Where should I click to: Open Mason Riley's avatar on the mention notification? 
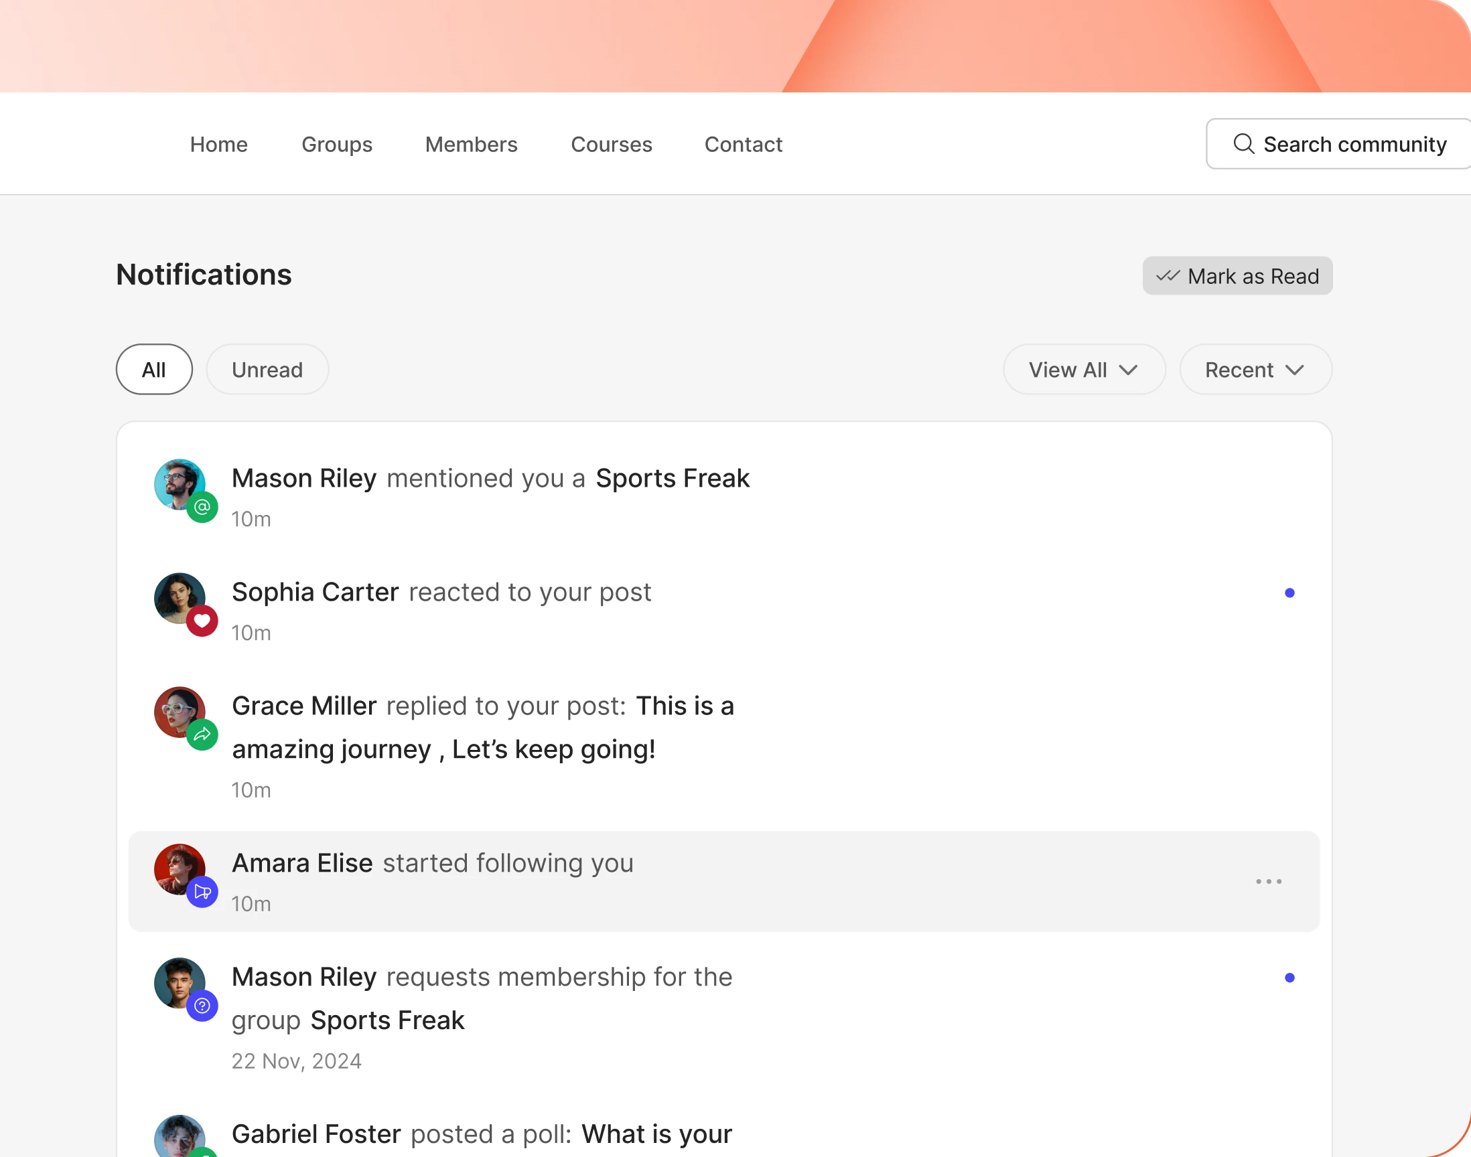point(180,484)
